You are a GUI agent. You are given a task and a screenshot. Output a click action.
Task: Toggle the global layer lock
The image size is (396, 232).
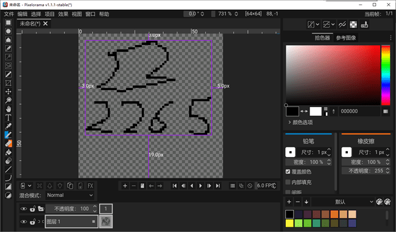pyautogui.click(x=32, y=209)
